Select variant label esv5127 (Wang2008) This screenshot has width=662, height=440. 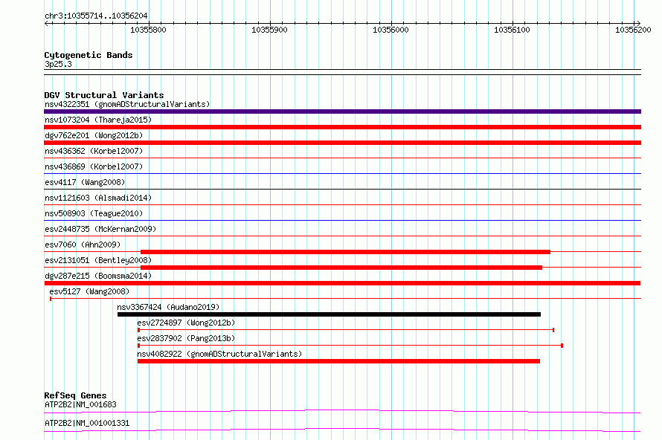(x=89, y=291)
